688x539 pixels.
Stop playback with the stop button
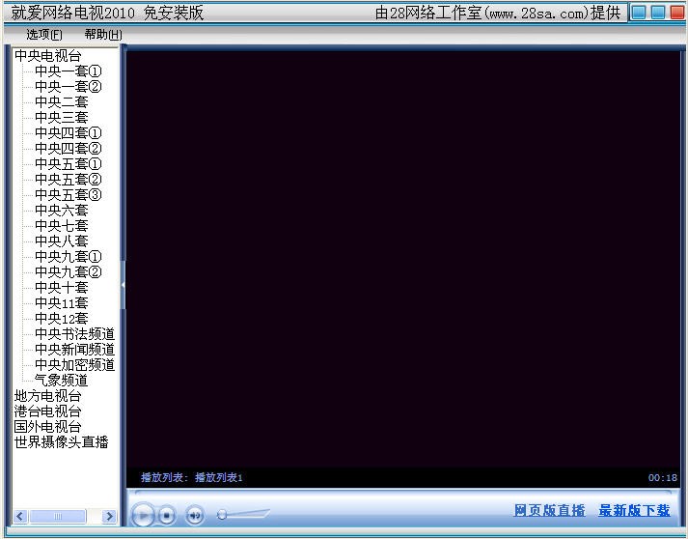click(166, 515)
